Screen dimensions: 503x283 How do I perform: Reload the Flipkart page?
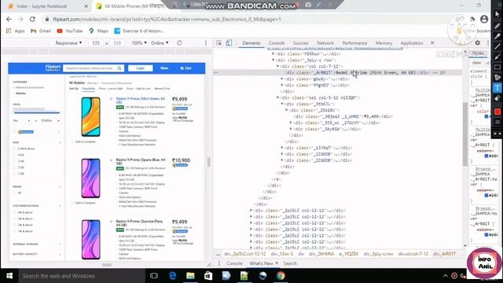32,19
